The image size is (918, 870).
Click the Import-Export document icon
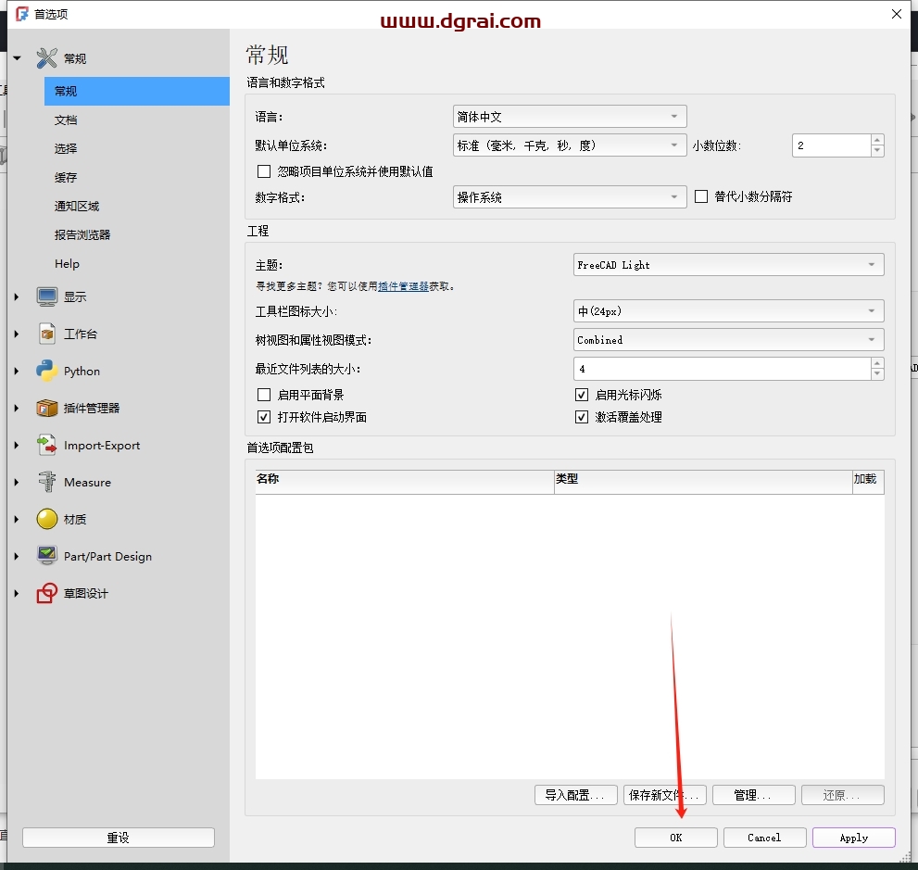(x=47, y=445)
